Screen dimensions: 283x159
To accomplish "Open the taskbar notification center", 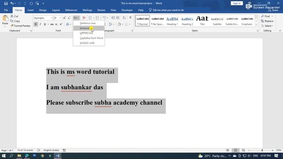I will 276,156.
